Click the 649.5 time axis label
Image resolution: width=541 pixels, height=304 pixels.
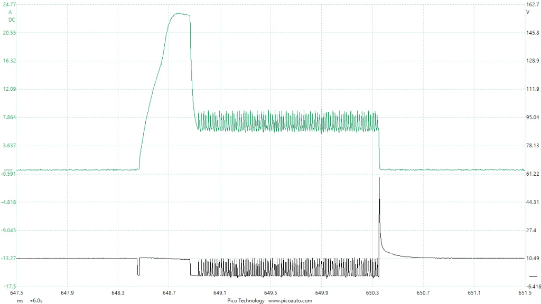270,293
